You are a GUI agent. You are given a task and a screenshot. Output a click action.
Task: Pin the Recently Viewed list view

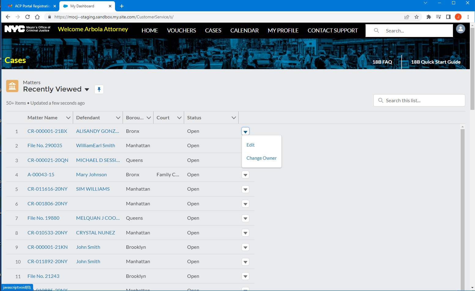point(99,89)
